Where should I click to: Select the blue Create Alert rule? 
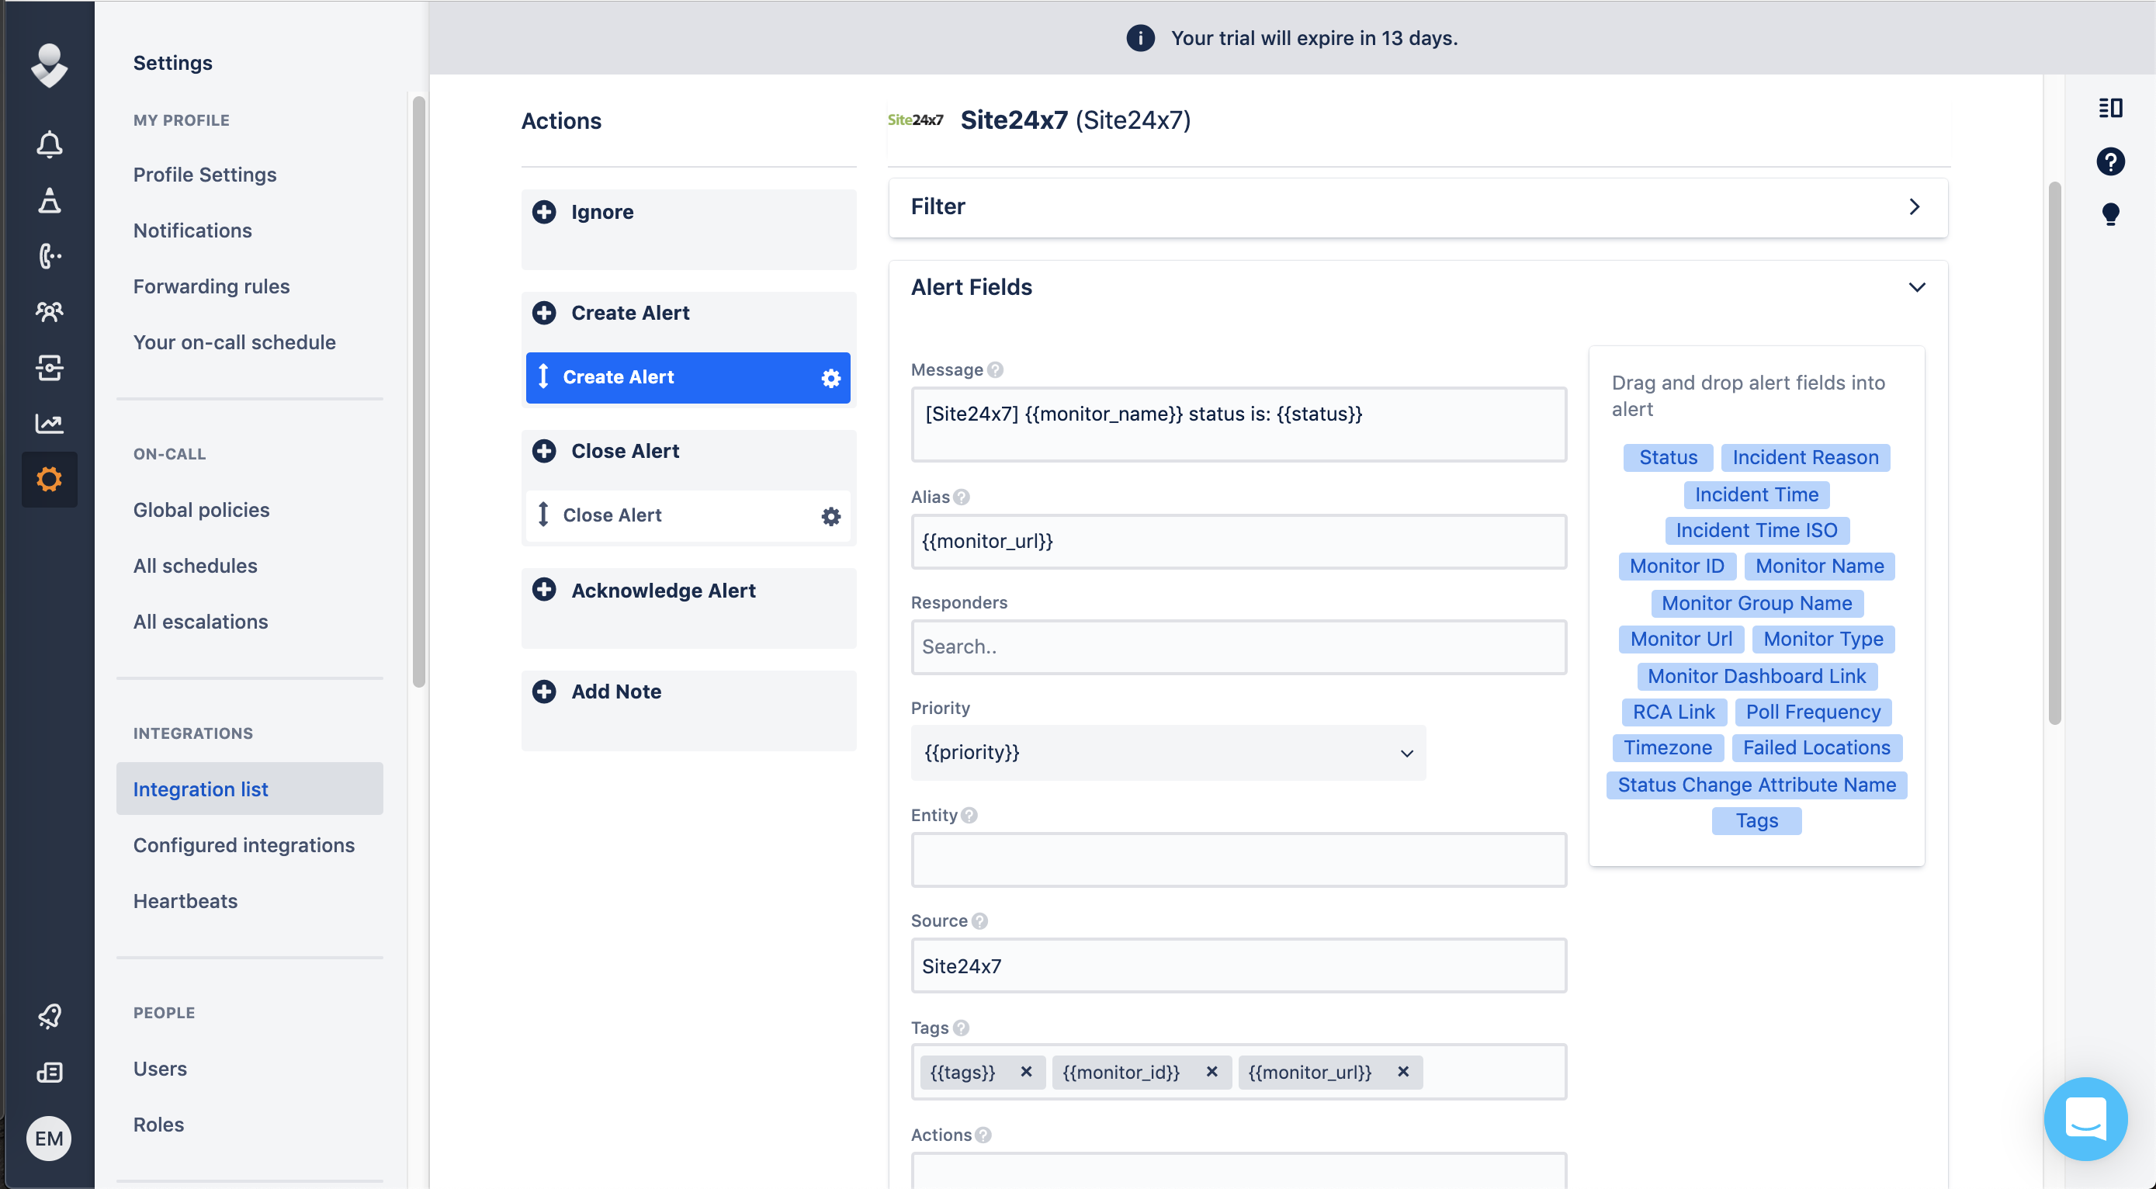687,377
